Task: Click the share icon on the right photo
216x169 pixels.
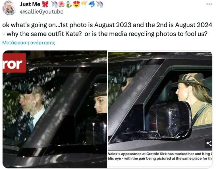Action: click(209, 143)
